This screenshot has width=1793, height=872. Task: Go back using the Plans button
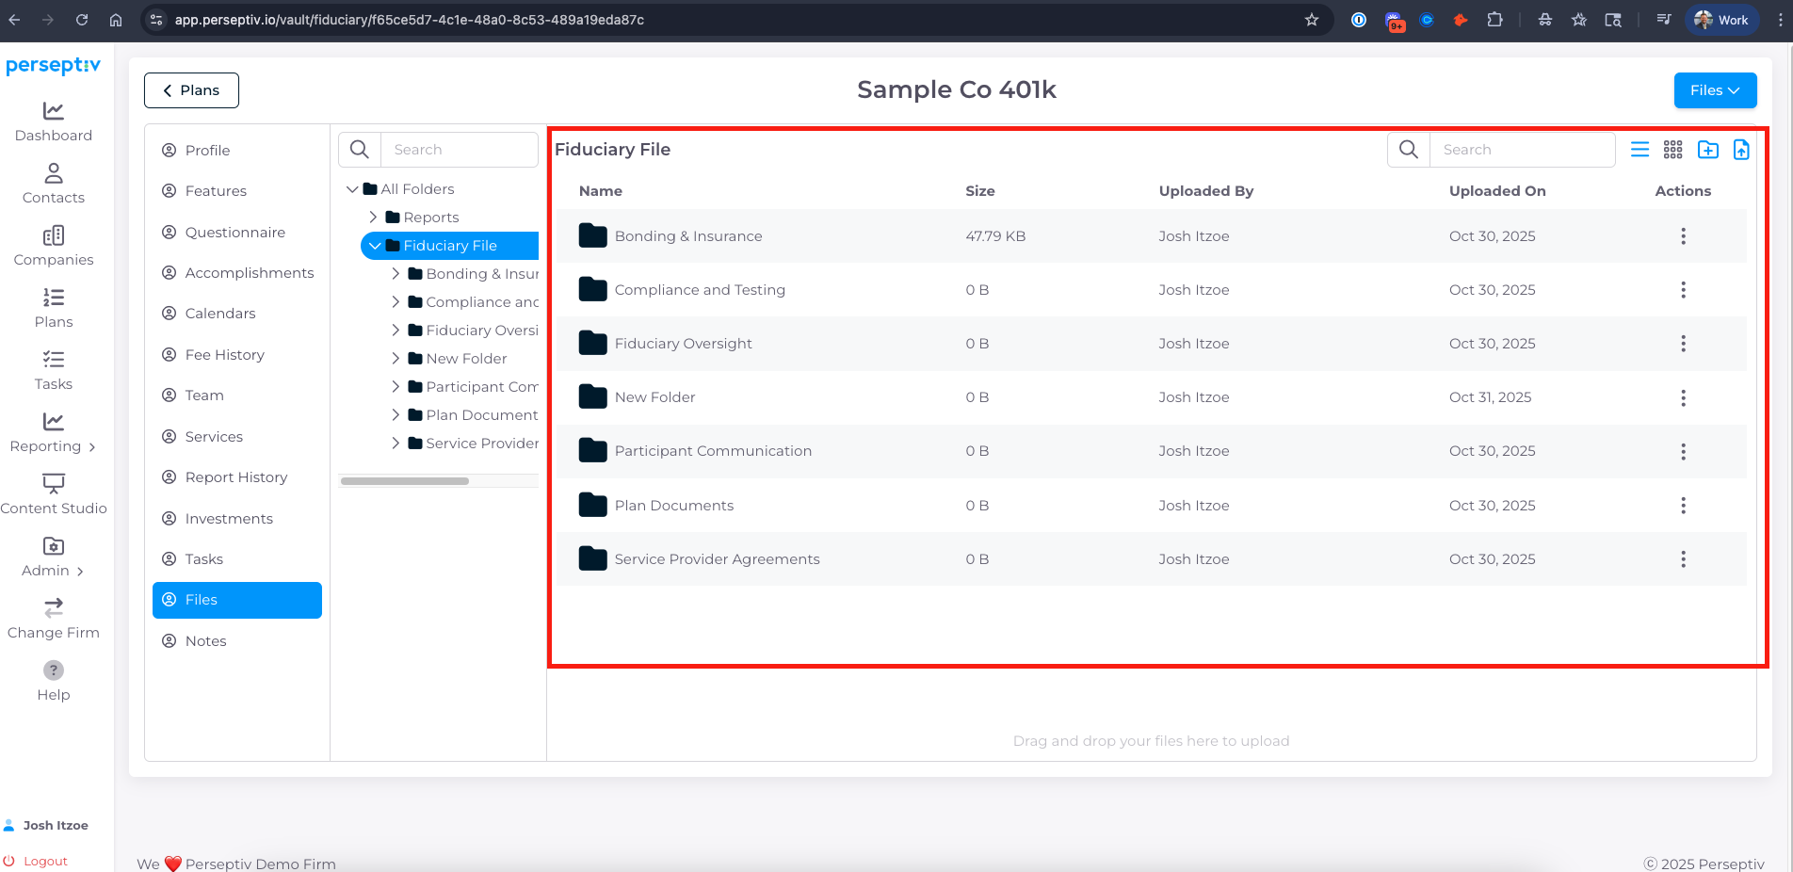(191, 90)
